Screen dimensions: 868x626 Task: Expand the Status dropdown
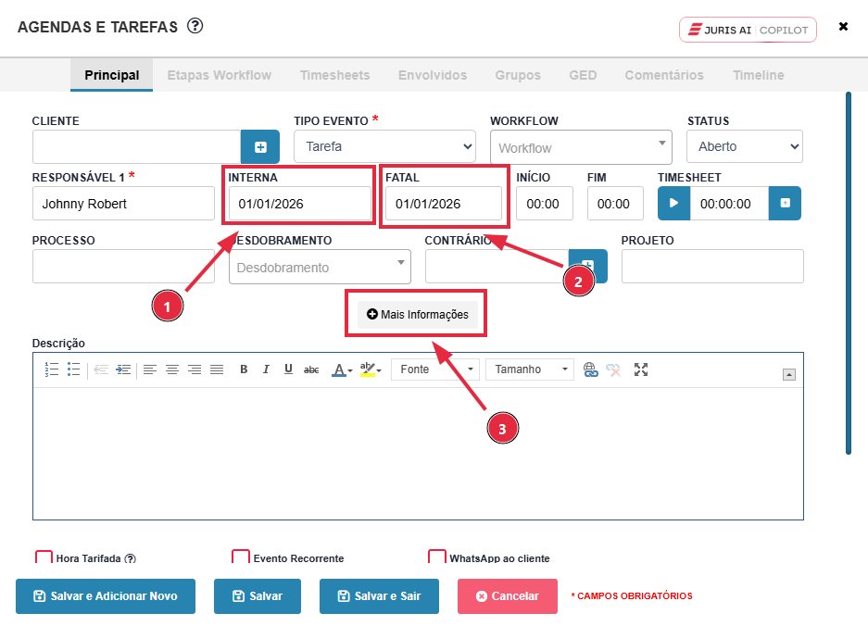coord(744,146)
